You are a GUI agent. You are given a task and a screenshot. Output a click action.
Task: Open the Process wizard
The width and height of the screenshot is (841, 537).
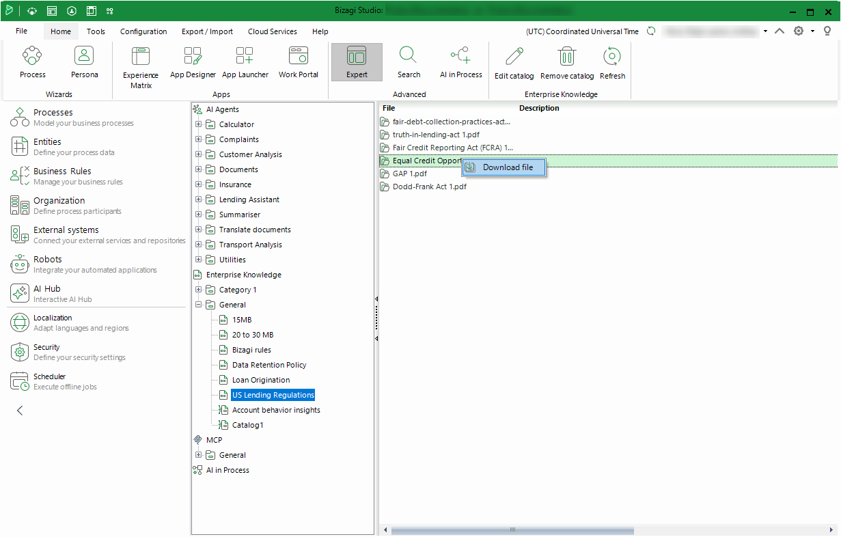point(33,62)
